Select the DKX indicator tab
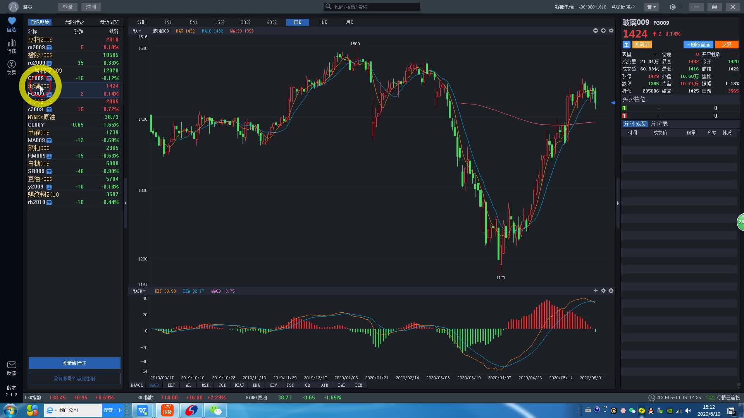This screenshot has height=418, width=744. pos(358,385)
